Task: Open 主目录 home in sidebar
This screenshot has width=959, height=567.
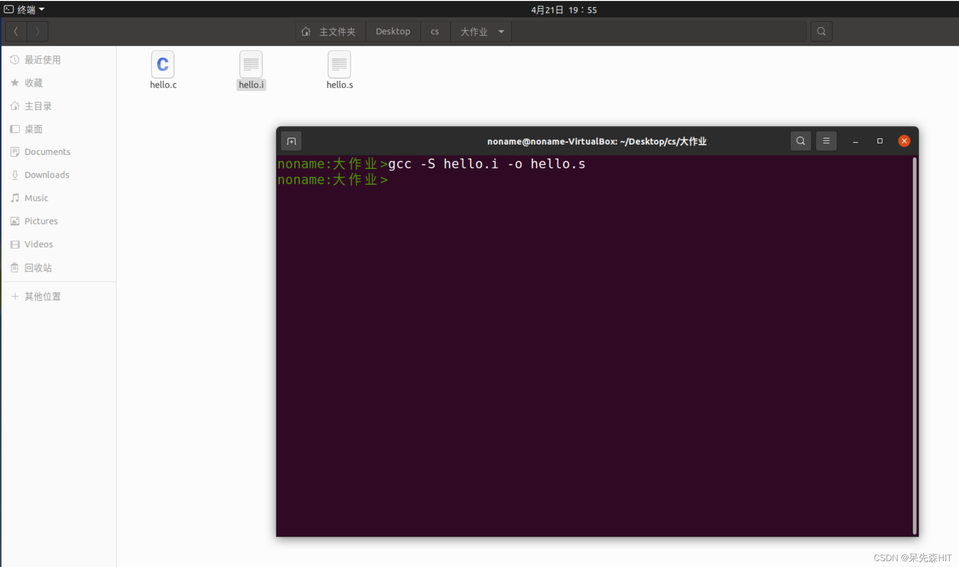Action: click(58, 106)
